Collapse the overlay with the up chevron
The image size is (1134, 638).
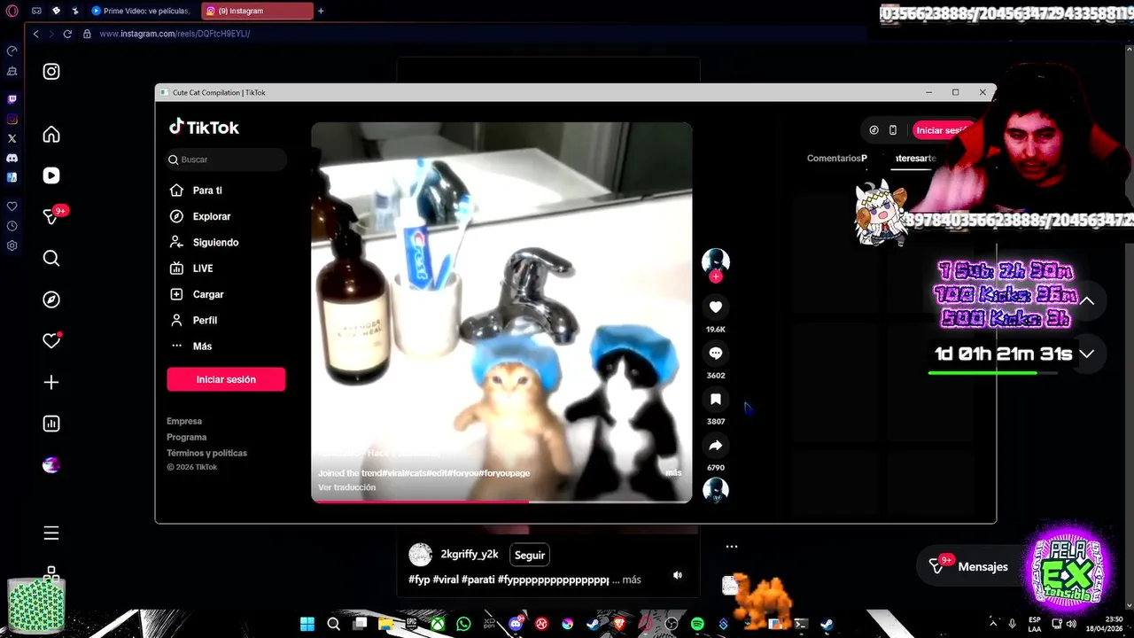1087,301
